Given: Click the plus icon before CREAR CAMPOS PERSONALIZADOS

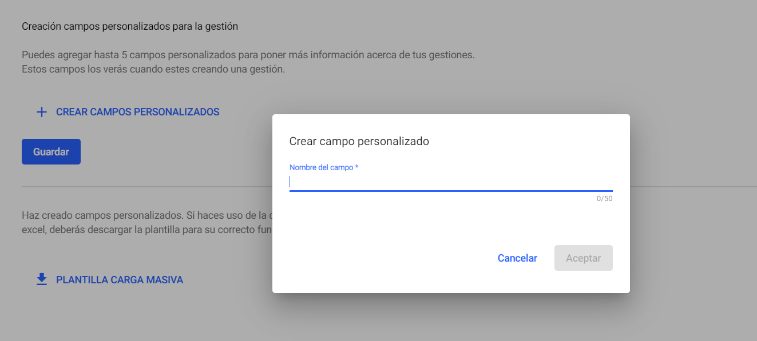Looking at the screenshot, I should 41,112.
